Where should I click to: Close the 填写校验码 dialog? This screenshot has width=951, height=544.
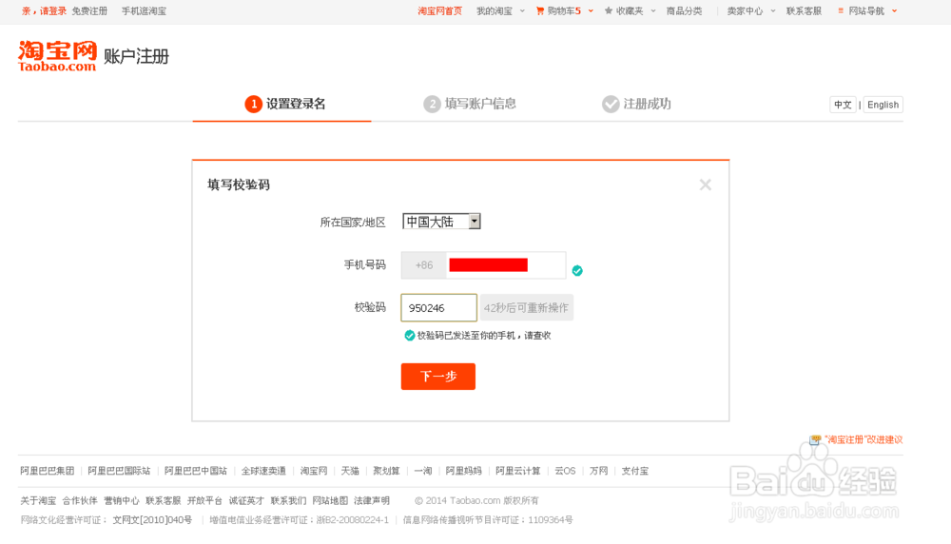pos(705,185)
